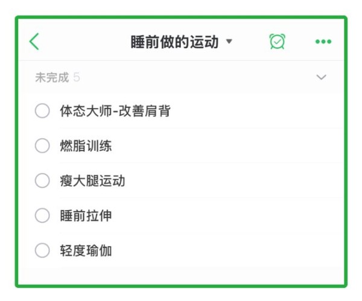Open the alarm clock reminder icon

point(278,42)
